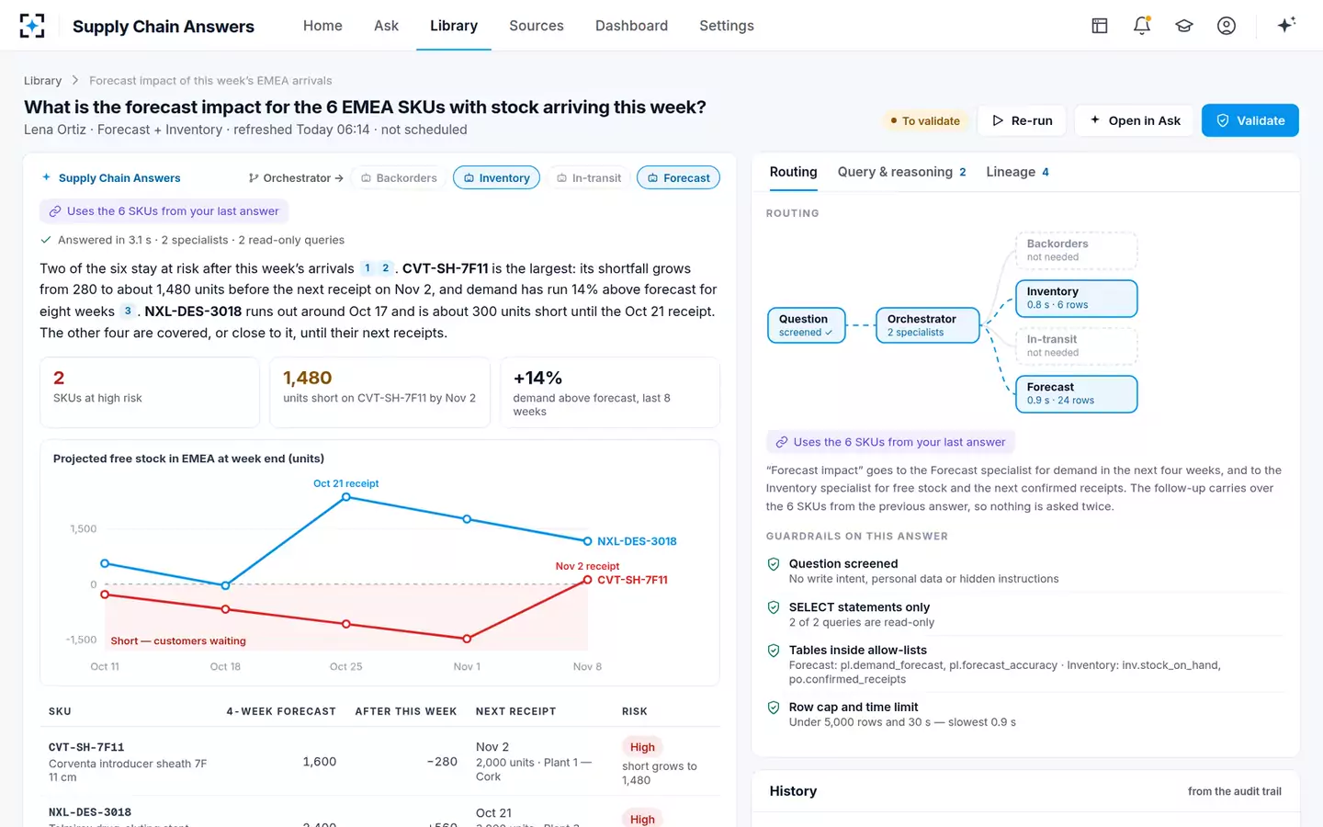The image size is (1323, 827).
Task: Open citation 3 in the answer text
Action: pos(128,312)
